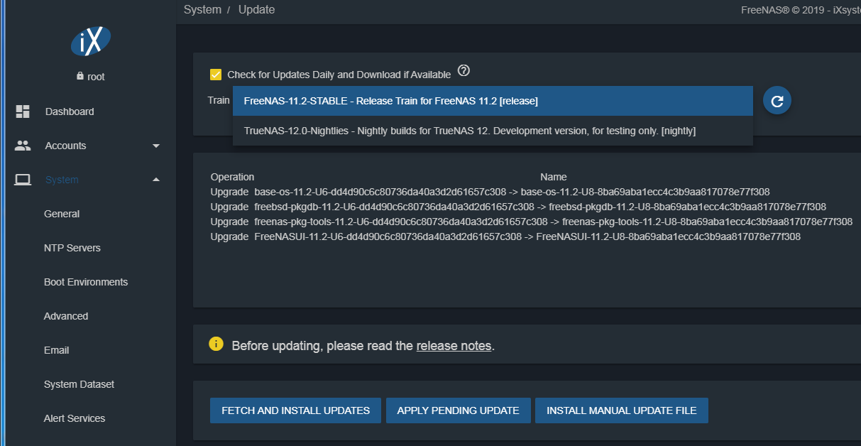Click the FreeNASUI-11.2 upgrade row

coord(505,236)
